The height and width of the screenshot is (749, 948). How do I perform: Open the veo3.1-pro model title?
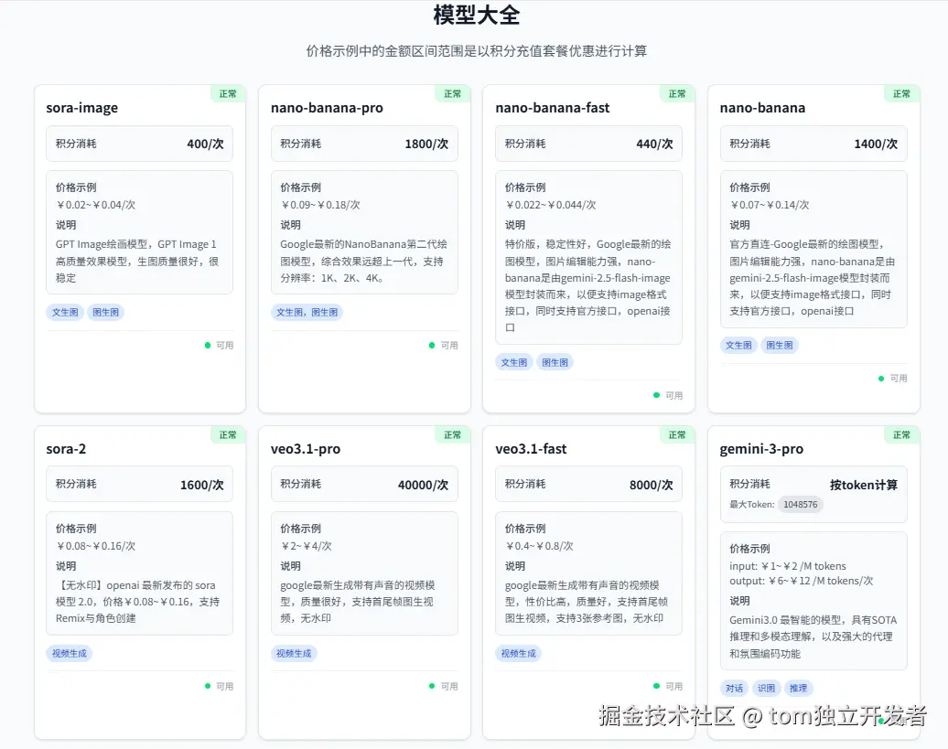pyautogui.click(x=306, y=449)
